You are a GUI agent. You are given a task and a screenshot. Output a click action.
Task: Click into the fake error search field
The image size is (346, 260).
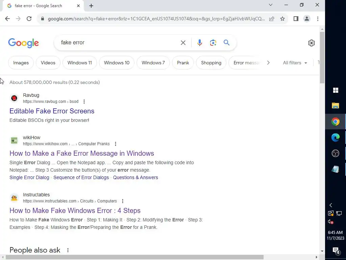118,42
